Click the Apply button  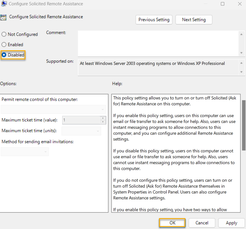[231, 223]
